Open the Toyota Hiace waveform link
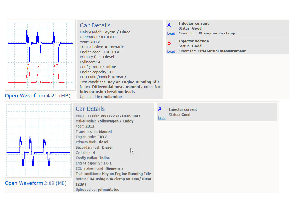The image size is (292, 224). click(25, 96)
